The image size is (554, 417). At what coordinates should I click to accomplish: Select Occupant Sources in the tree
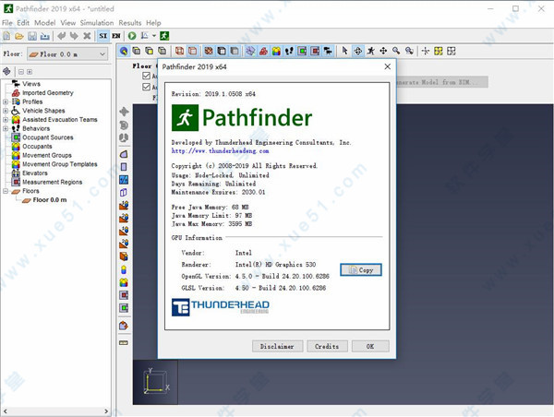(x=48, y=137)
